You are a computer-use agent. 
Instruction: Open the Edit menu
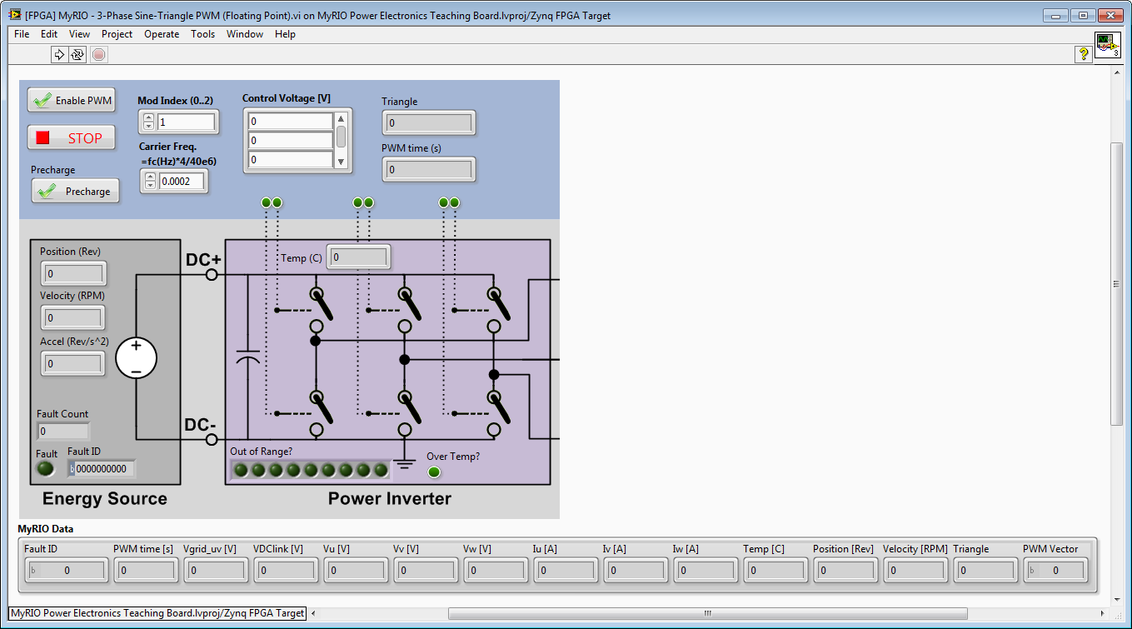point(49,34)
